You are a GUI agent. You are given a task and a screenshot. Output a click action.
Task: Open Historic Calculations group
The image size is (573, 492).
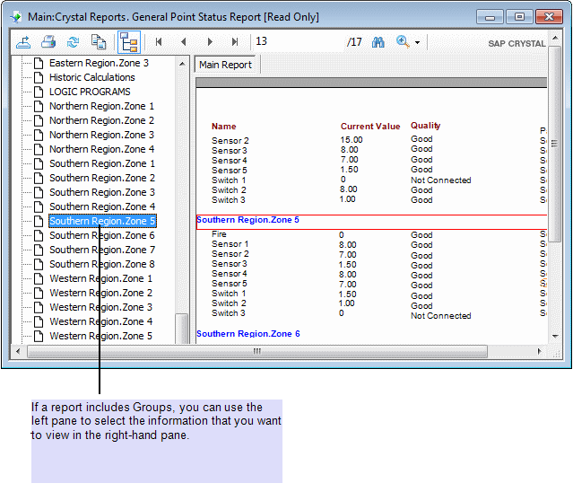(x=91, y=77)
